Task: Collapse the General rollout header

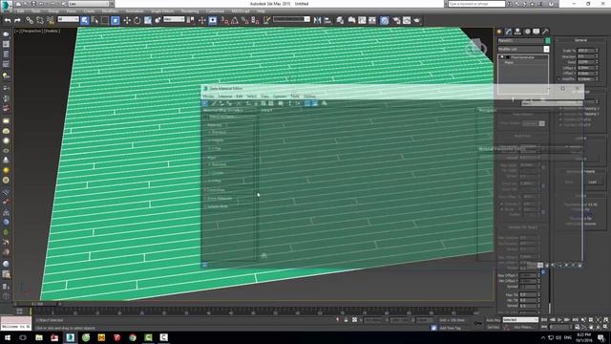Action: [x=580, y=40]
